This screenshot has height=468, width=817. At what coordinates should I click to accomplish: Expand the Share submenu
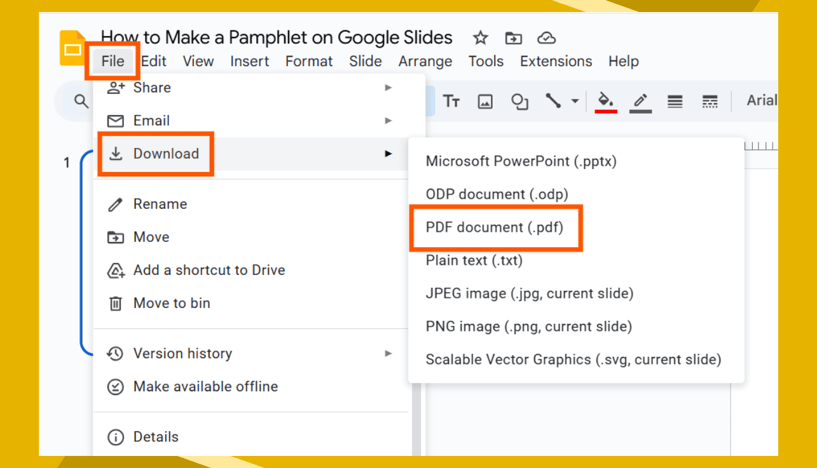388,88
